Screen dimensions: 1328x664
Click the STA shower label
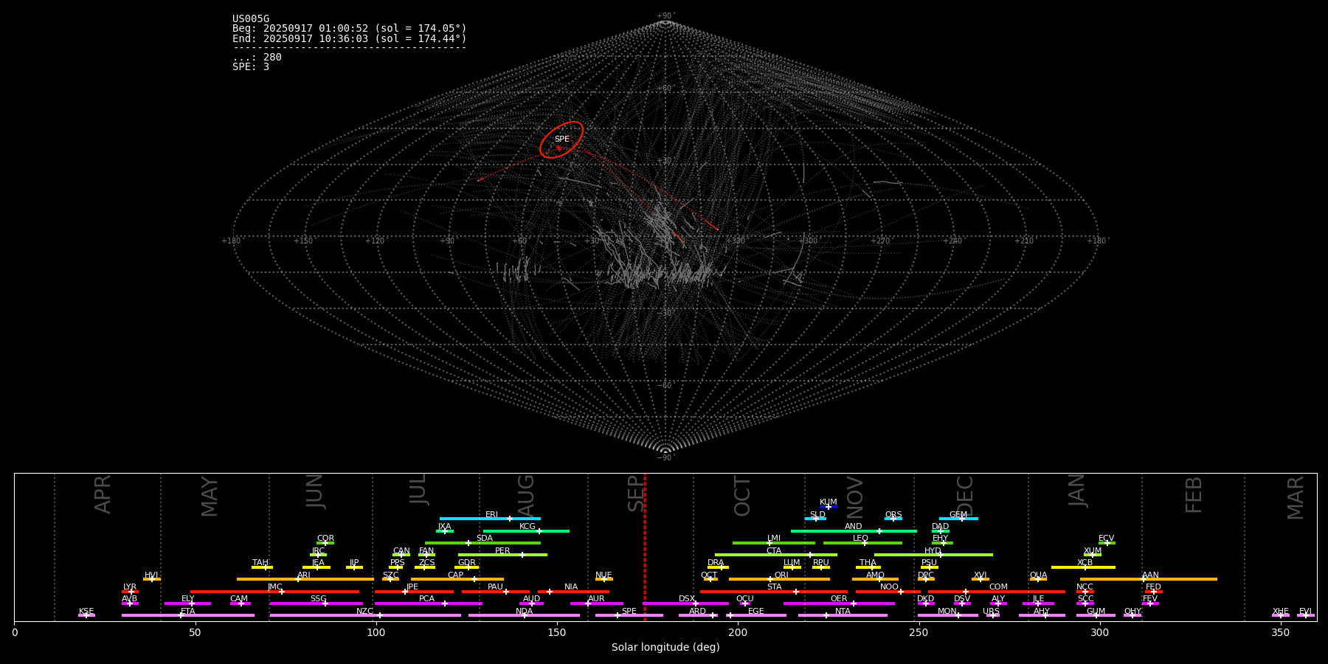(774, 587)
